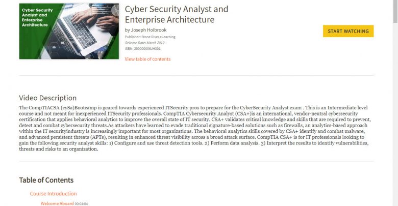The image size is (398, 206).
Task: Play the Welcome Aboard video link
Action: point(57,203)
